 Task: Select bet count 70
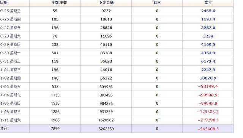tap(55, 36)
